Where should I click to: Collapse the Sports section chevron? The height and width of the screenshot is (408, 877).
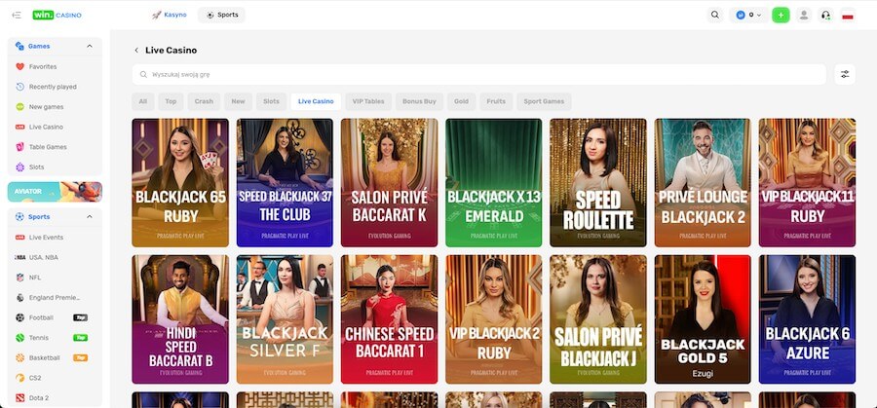pos(90,217)
